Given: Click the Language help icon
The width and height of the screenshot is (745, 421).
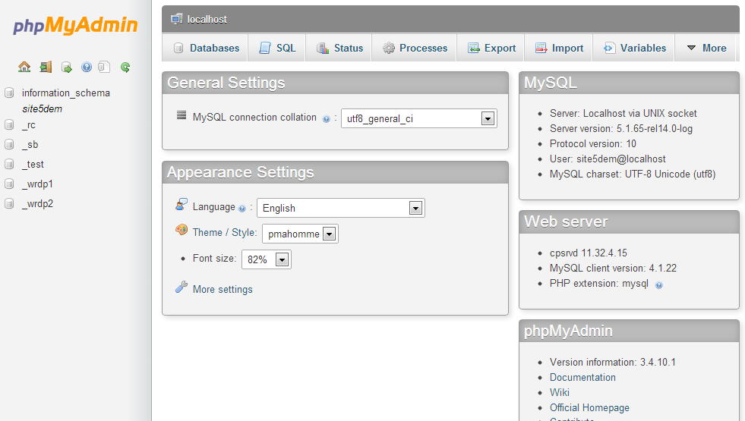Looking at the screenshot, I should point(242,209).
